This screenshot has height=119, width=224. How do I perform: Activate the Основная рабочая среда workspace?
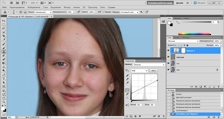pos(160,3)
